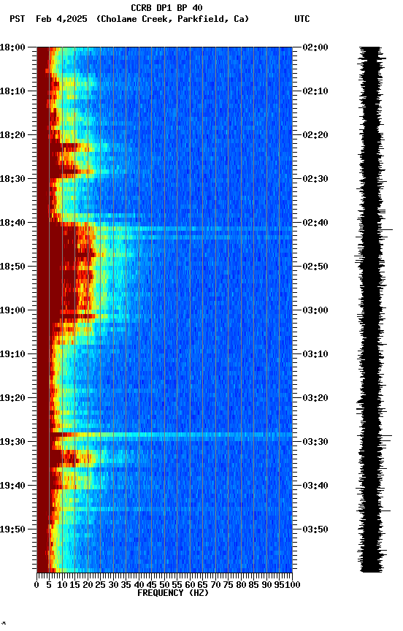Viewport: 403px width, 631px height.
Task: Click the location text 'Cholame Creek, Parkfield, Ca'
Action: coord(172,19)
